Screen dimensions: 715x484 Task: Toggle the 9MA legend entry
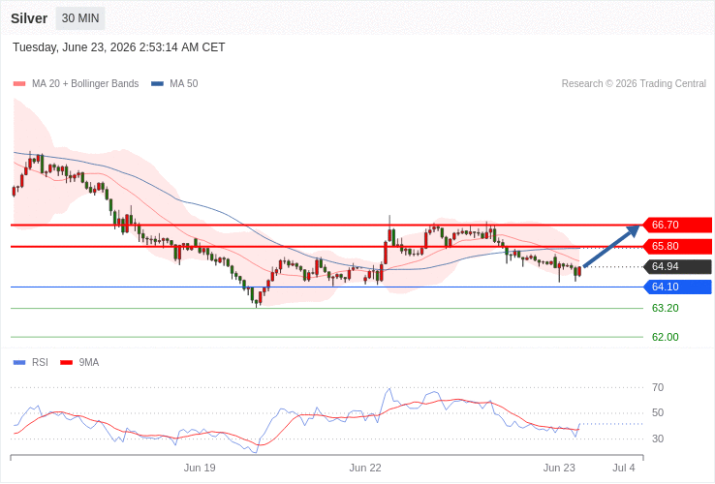coord(79,362)
